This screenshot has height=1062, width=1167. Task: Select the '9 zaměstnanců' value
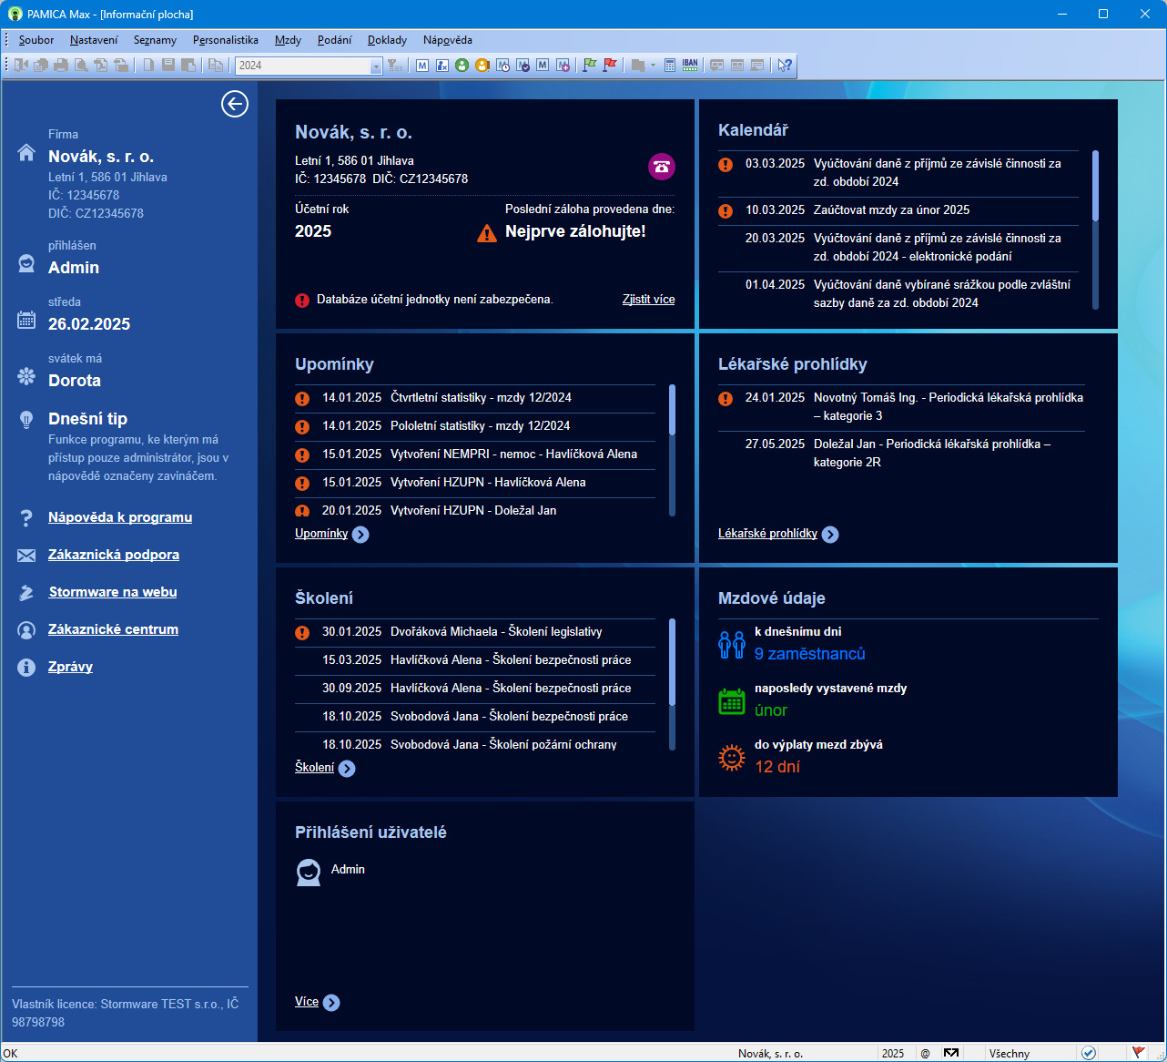click(x=810, y=654)
